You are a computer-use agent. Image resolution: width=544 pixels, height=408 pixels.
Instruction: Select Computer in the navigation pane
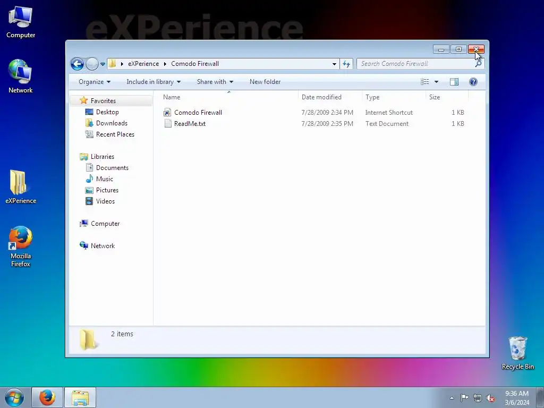[105, 224]
